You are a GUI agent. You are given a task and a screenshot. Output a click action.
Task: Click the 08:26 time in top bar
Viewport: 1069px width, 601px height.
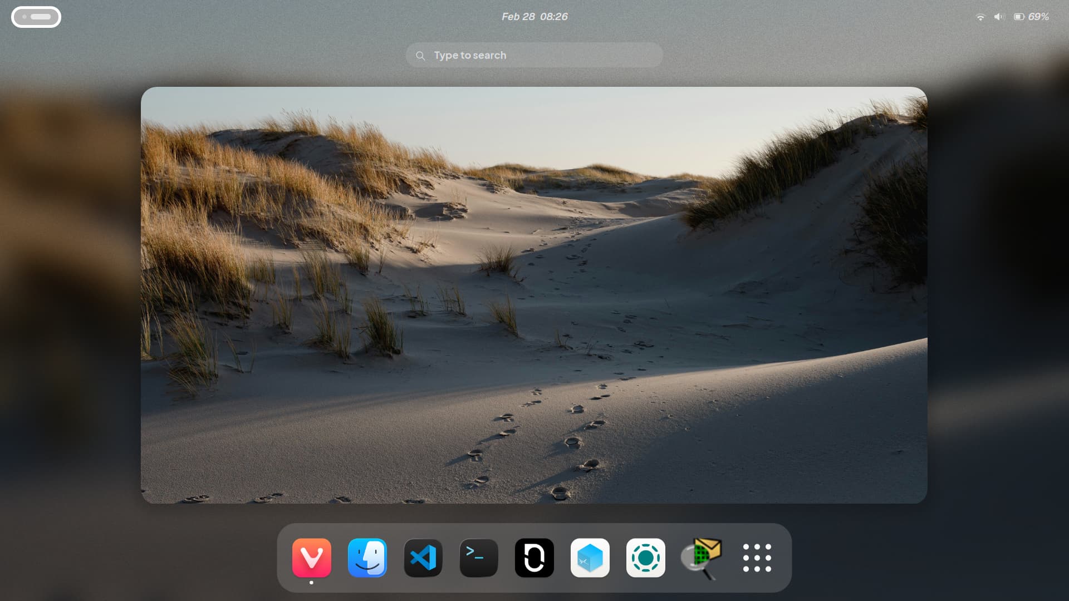click(x=554, y=17)
